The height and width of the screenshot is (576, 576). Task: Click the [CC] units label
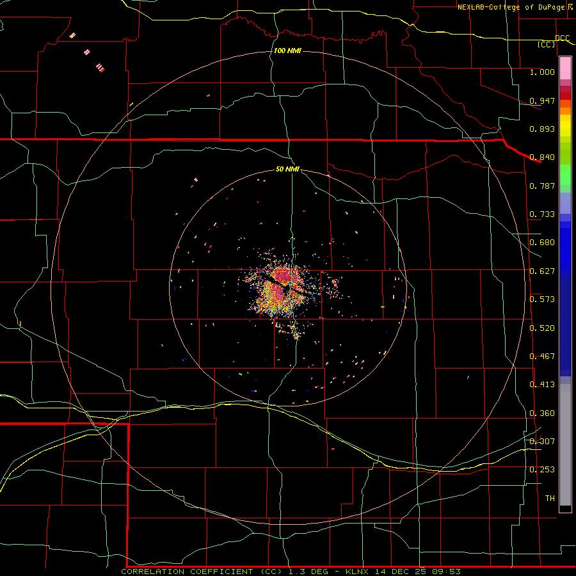[547, 44]
